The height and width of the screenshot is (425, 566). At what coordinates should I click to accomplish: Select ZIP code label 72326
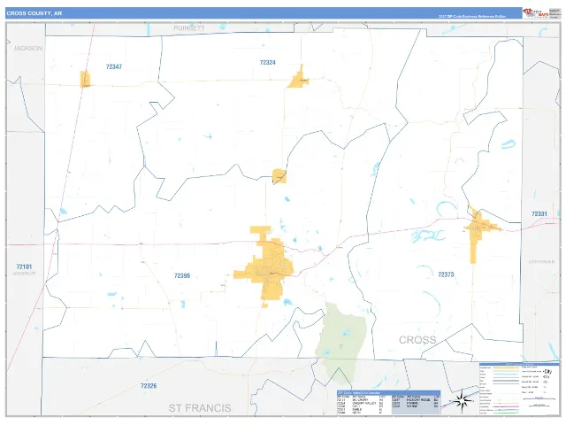149,386
